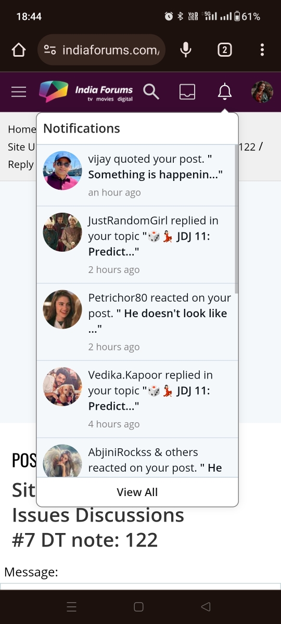Screen dimensions: 281x624
Task: Open the browser tab switcher showing 2
Action: (224, 50)
